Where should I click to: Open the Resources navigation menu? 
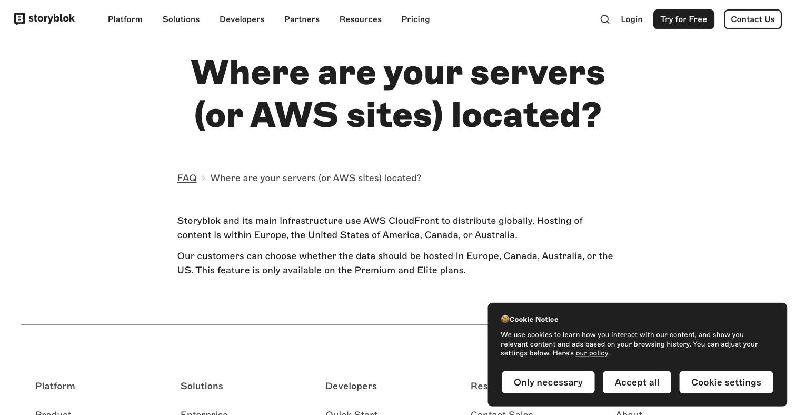point(361,19)
